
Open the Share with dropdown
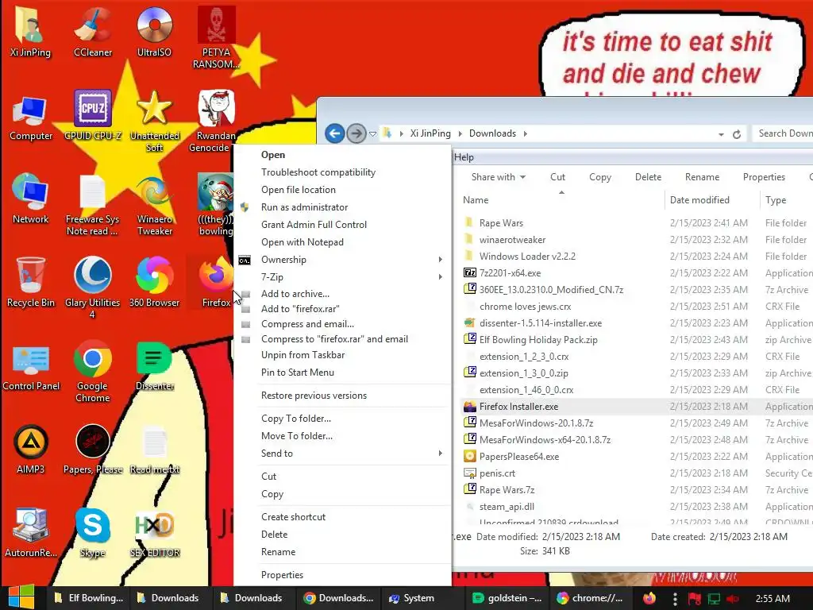pos(498,177)
